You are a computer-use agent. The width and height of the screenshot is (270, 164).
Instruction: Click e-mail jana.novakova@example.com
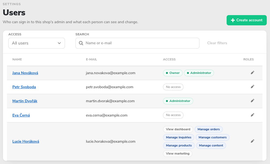click(110, 73)
